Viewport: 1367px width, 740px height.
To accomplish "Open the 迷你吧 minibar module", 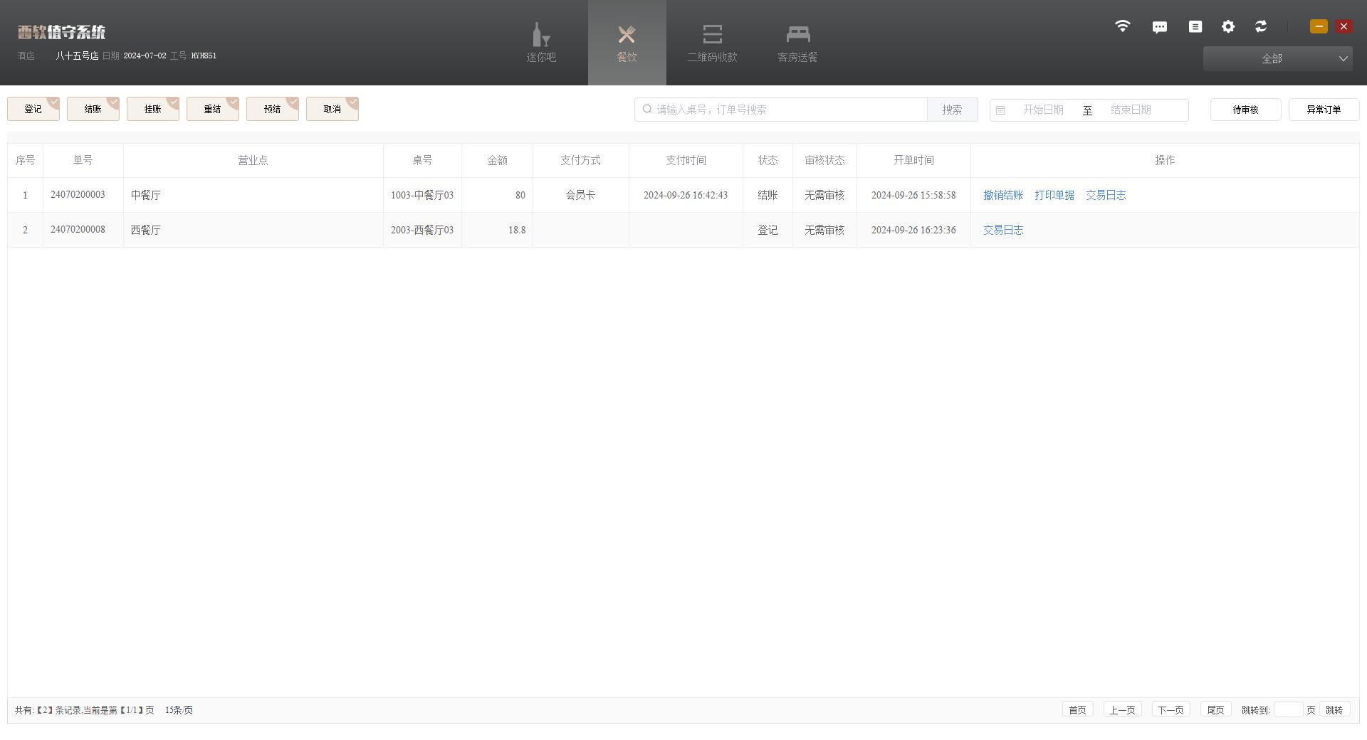I will [x=541, y=43].
